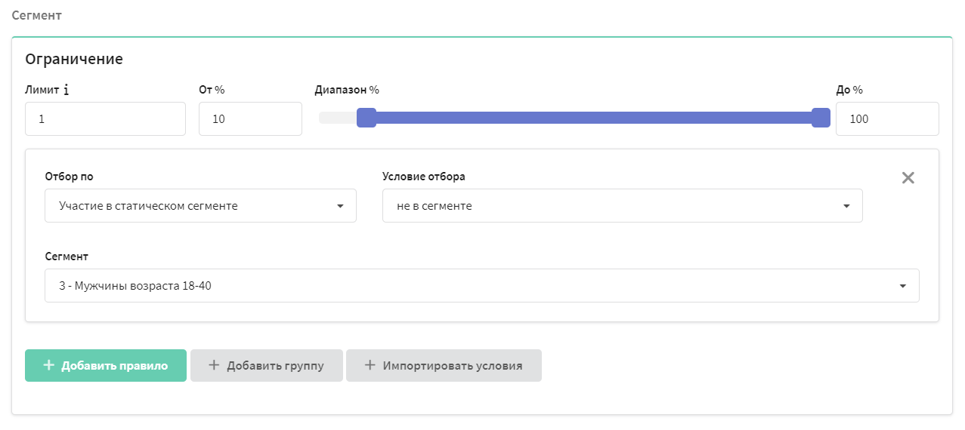
Task: Click the plus icon on Добавить правило
Action: pyautogui.click(x=49, y=365)
